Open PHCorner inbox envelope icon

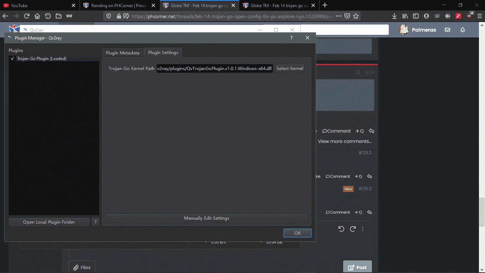coord(447,30)
